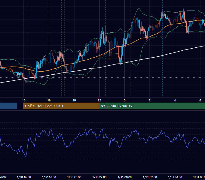Screen dimensions: 205x180
Task: Click hour label 4 on the time axis
Action: pos(175,100)
